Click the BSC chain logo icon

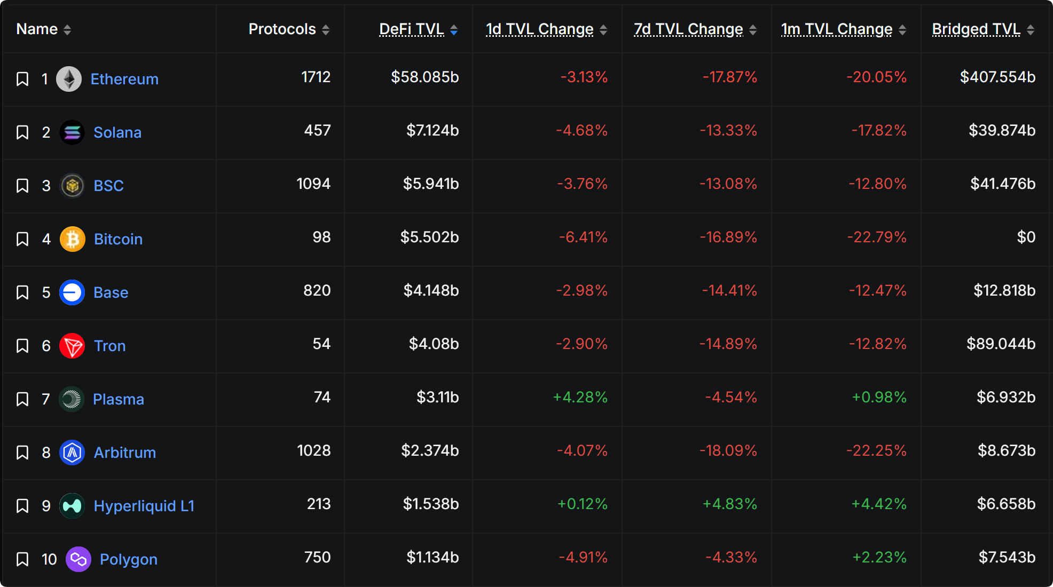(72, 186)
